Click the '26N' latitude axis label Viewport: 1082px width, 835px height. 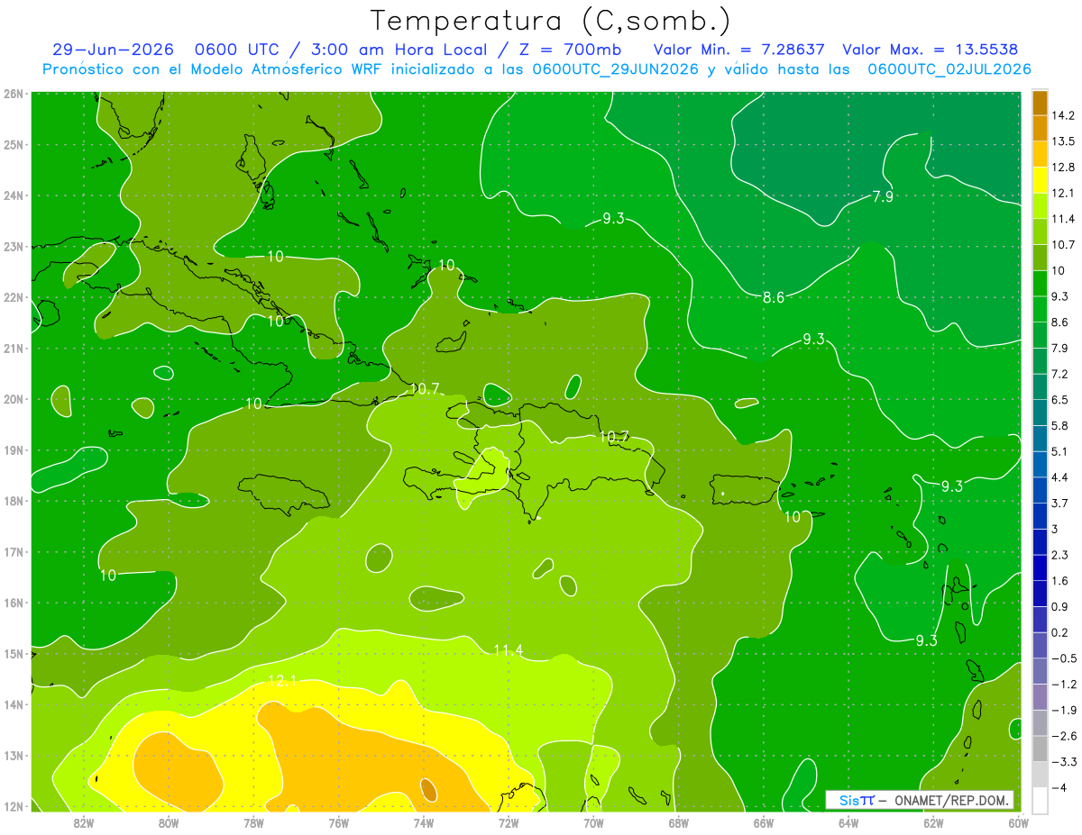point(14,94)
